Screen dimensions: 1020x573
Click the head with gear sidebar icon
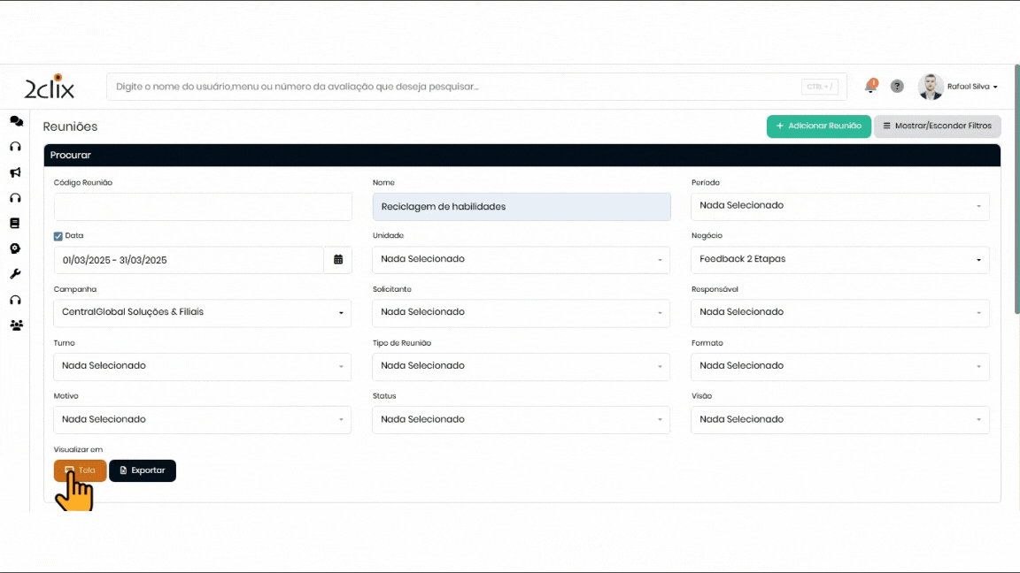click(16, 248)
